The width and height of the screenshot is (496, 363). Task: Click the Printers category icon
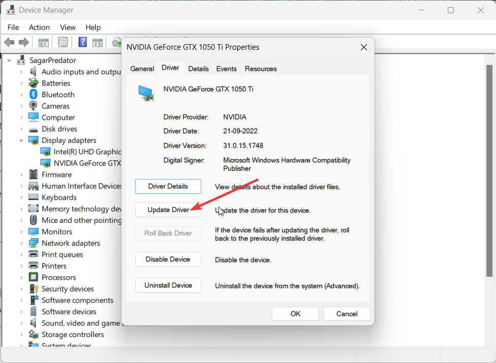tap(33, 266)
